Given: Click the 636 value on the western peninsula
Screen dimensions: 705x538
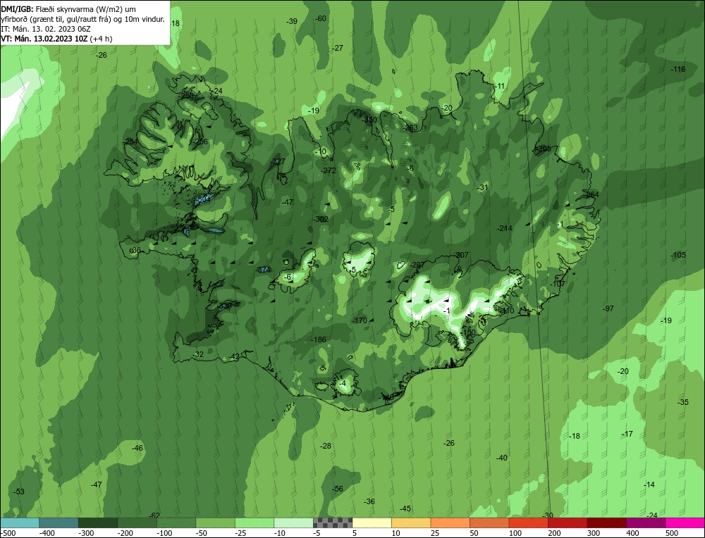Looking at the screenshot, I should click(135, 251).
